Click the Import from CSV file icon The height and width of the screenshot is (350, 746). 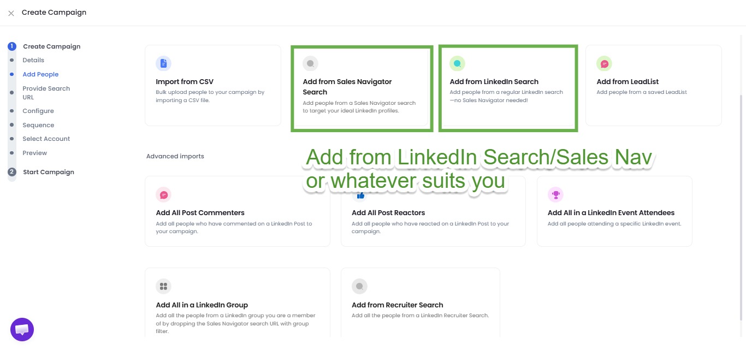pyautogui.click(x=163, y=63)
